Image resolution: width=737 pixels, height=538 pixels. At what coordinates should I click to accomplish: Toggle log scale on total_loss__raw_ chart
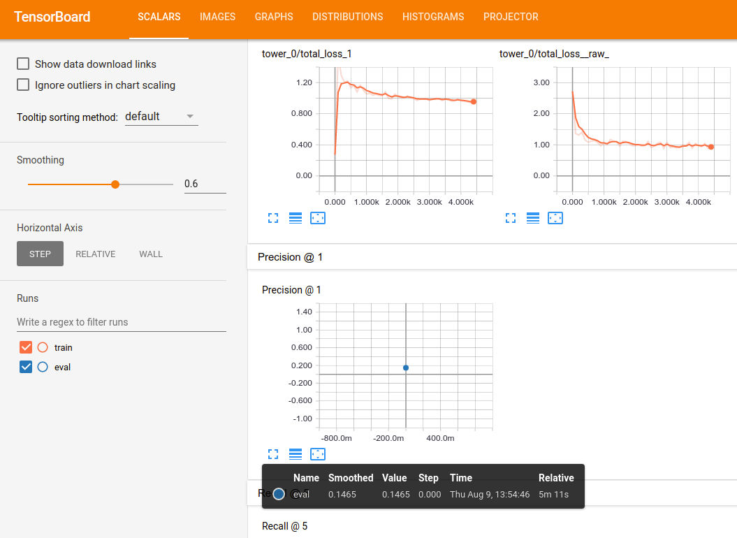pyautogui.click(x=533, y=218)
